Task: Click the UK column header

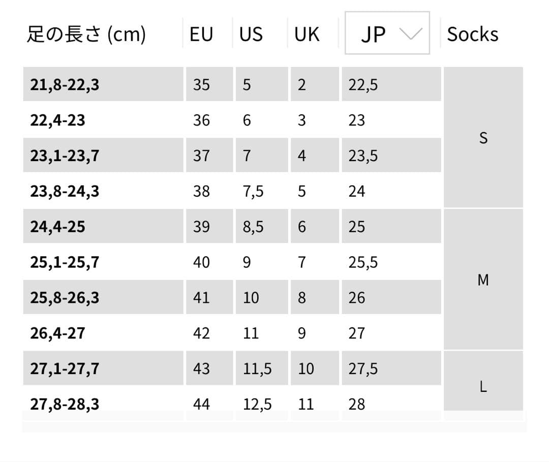Action: pos(307,34)
